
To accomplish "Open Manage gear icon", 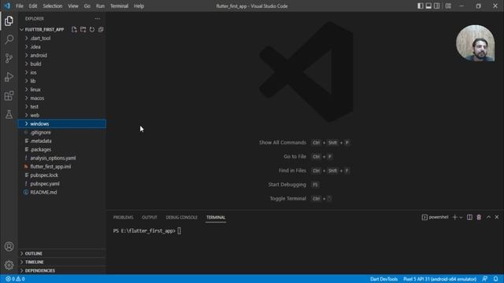I will tap(9, 265).
